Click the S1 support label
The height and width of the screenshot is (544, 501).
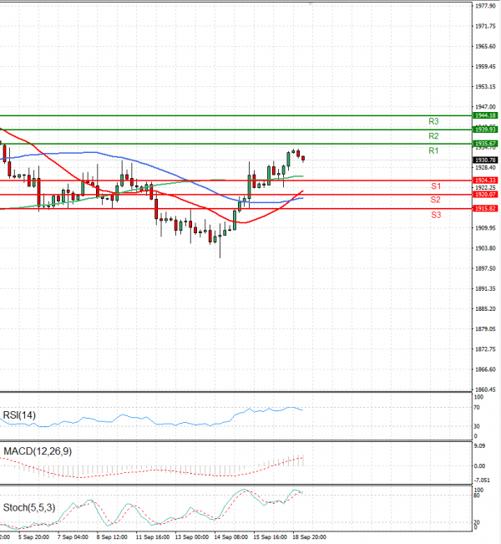(436, 186)
